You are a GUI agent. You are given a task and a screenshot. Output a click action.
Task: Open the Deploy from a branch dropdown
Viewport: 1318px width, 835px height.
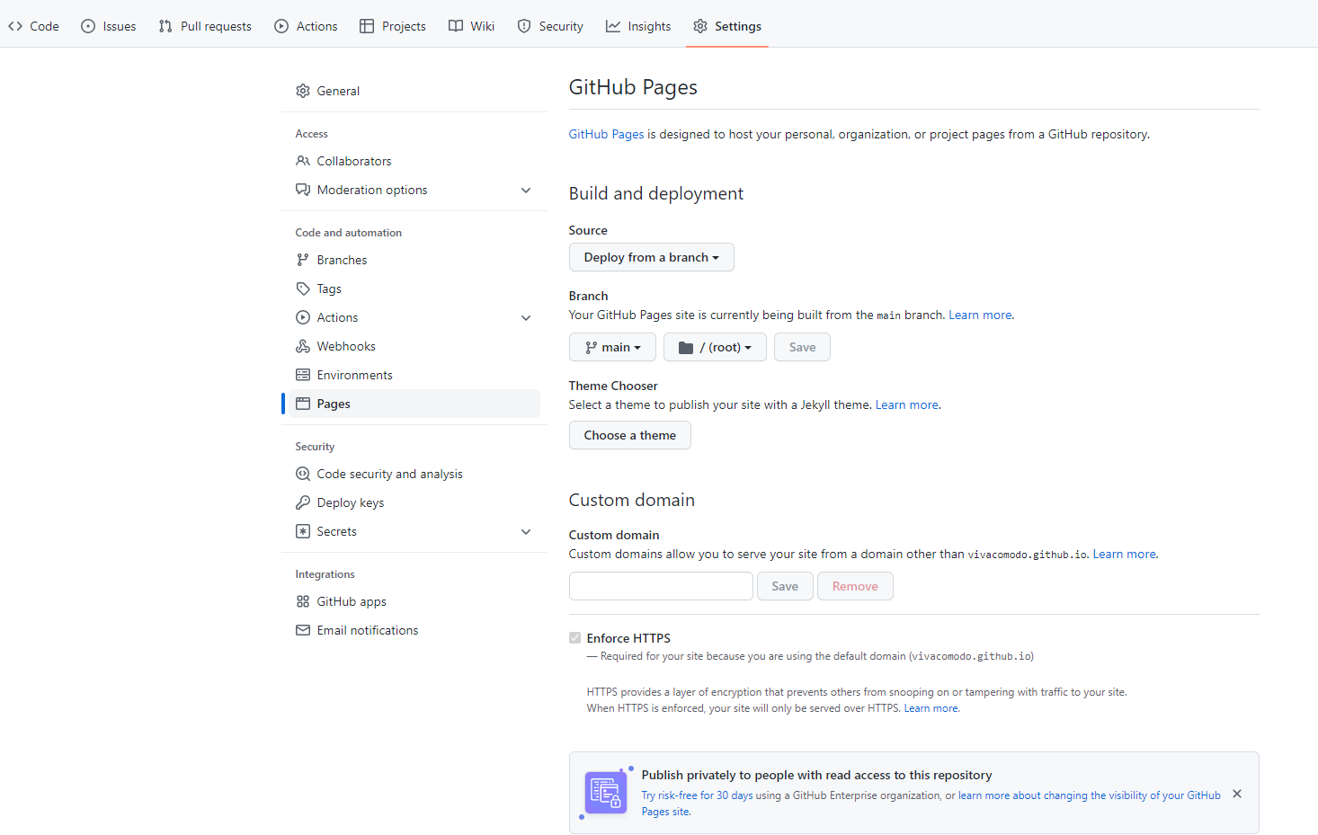(652, 257)
